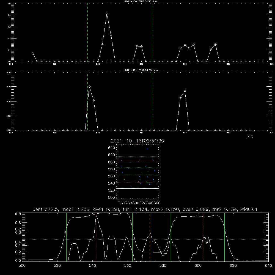Select the leftmost raised diamond in the dawn plot
This screenshot has width=275, height=275.
pos(33,54)
